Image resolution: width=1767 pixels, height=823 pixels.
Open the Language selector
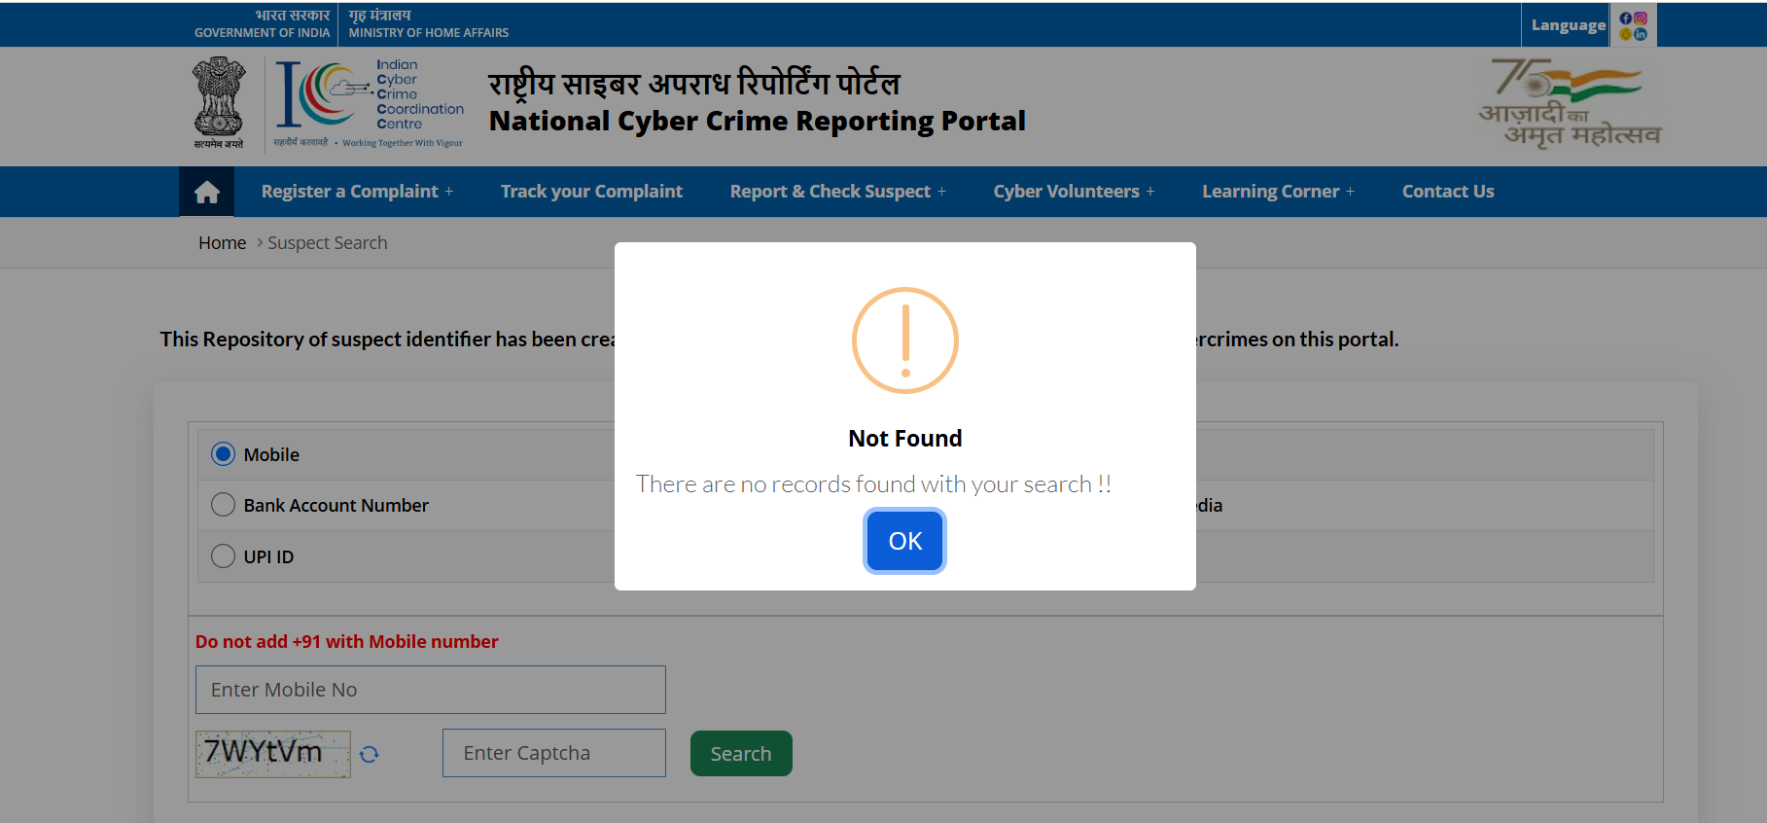click(1568, 25)
